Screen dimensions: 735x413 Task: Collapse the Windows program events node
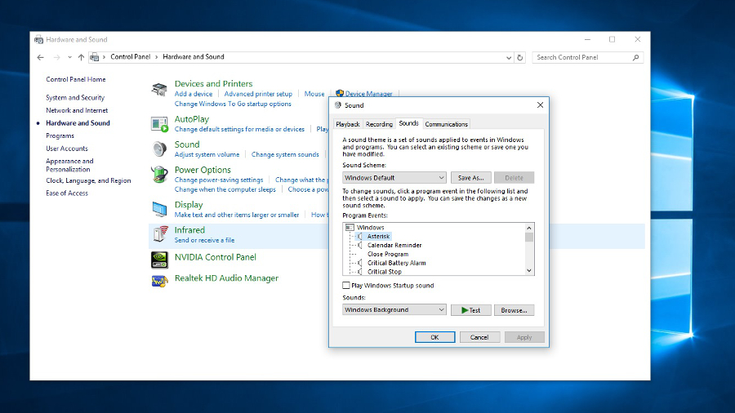(x=350, y=228)
